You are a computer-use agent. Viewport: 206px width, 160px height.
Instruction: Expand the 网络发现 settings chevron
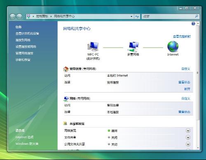(x=188, y=130)
